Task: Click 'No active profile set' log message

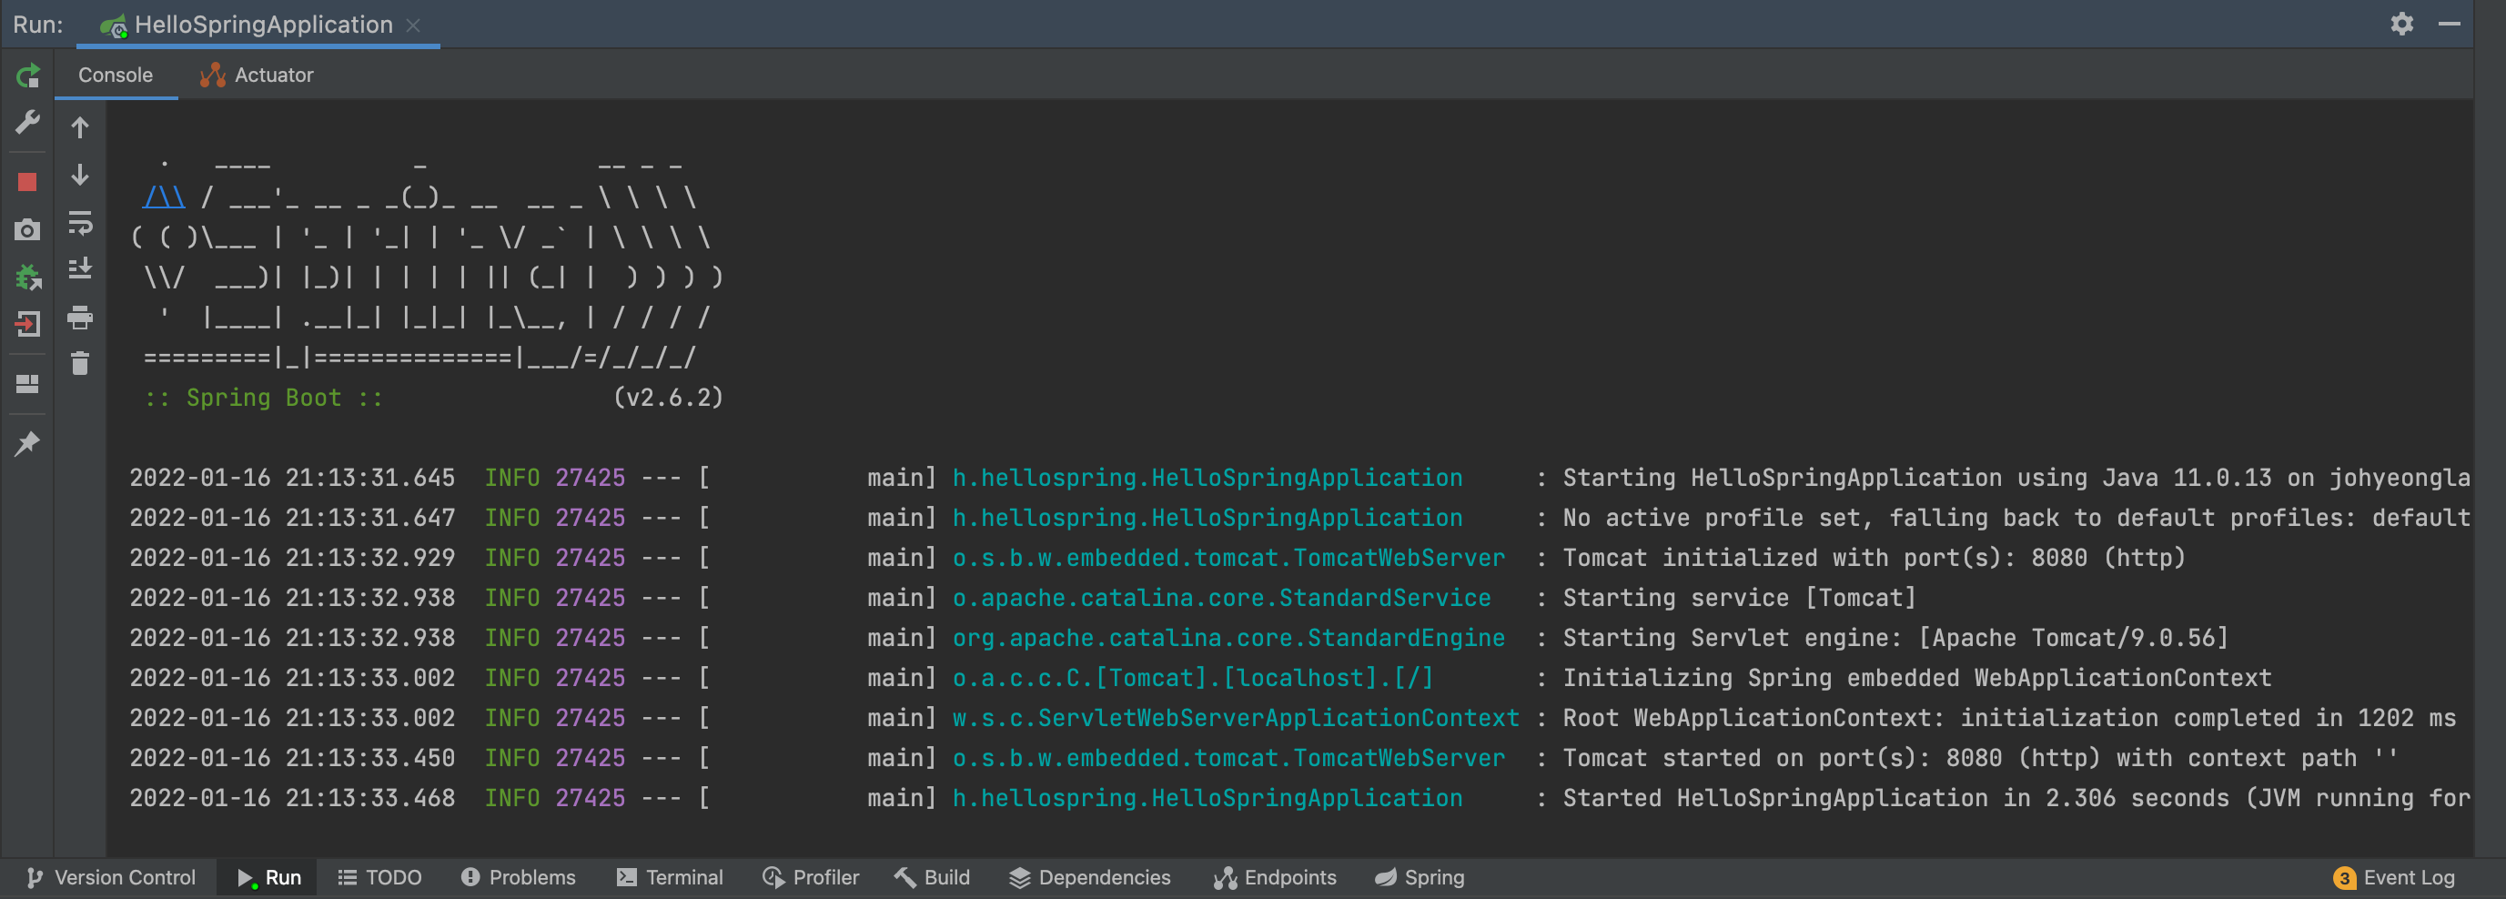Action: point(2016,518)
